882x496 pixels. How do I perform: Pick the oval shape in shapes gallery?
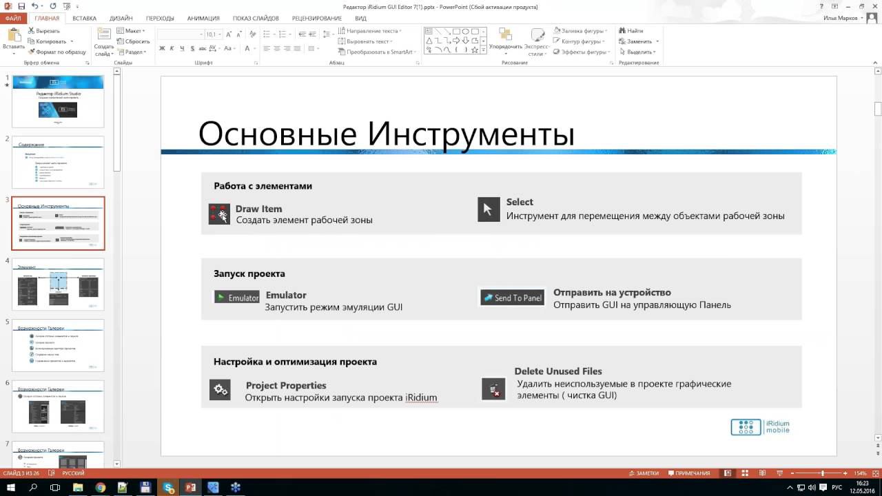click(466, 31)
